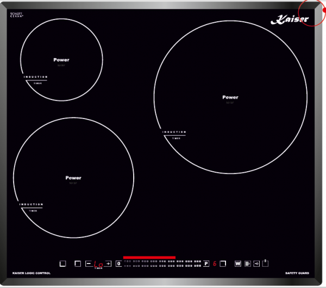Select the second zone square left of minus
The height and width of the screenshot is (288, 326).
tap(77, 264)
